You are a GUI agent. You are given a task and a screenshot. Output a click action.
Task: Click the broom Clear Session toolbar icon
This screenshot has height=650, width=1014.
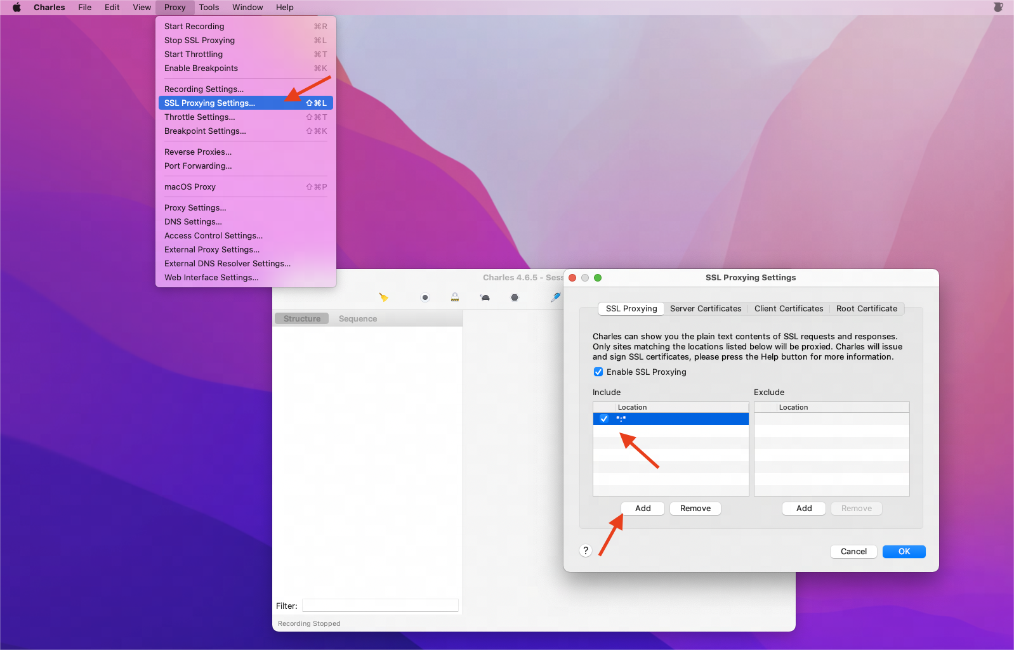pos(383,297)
